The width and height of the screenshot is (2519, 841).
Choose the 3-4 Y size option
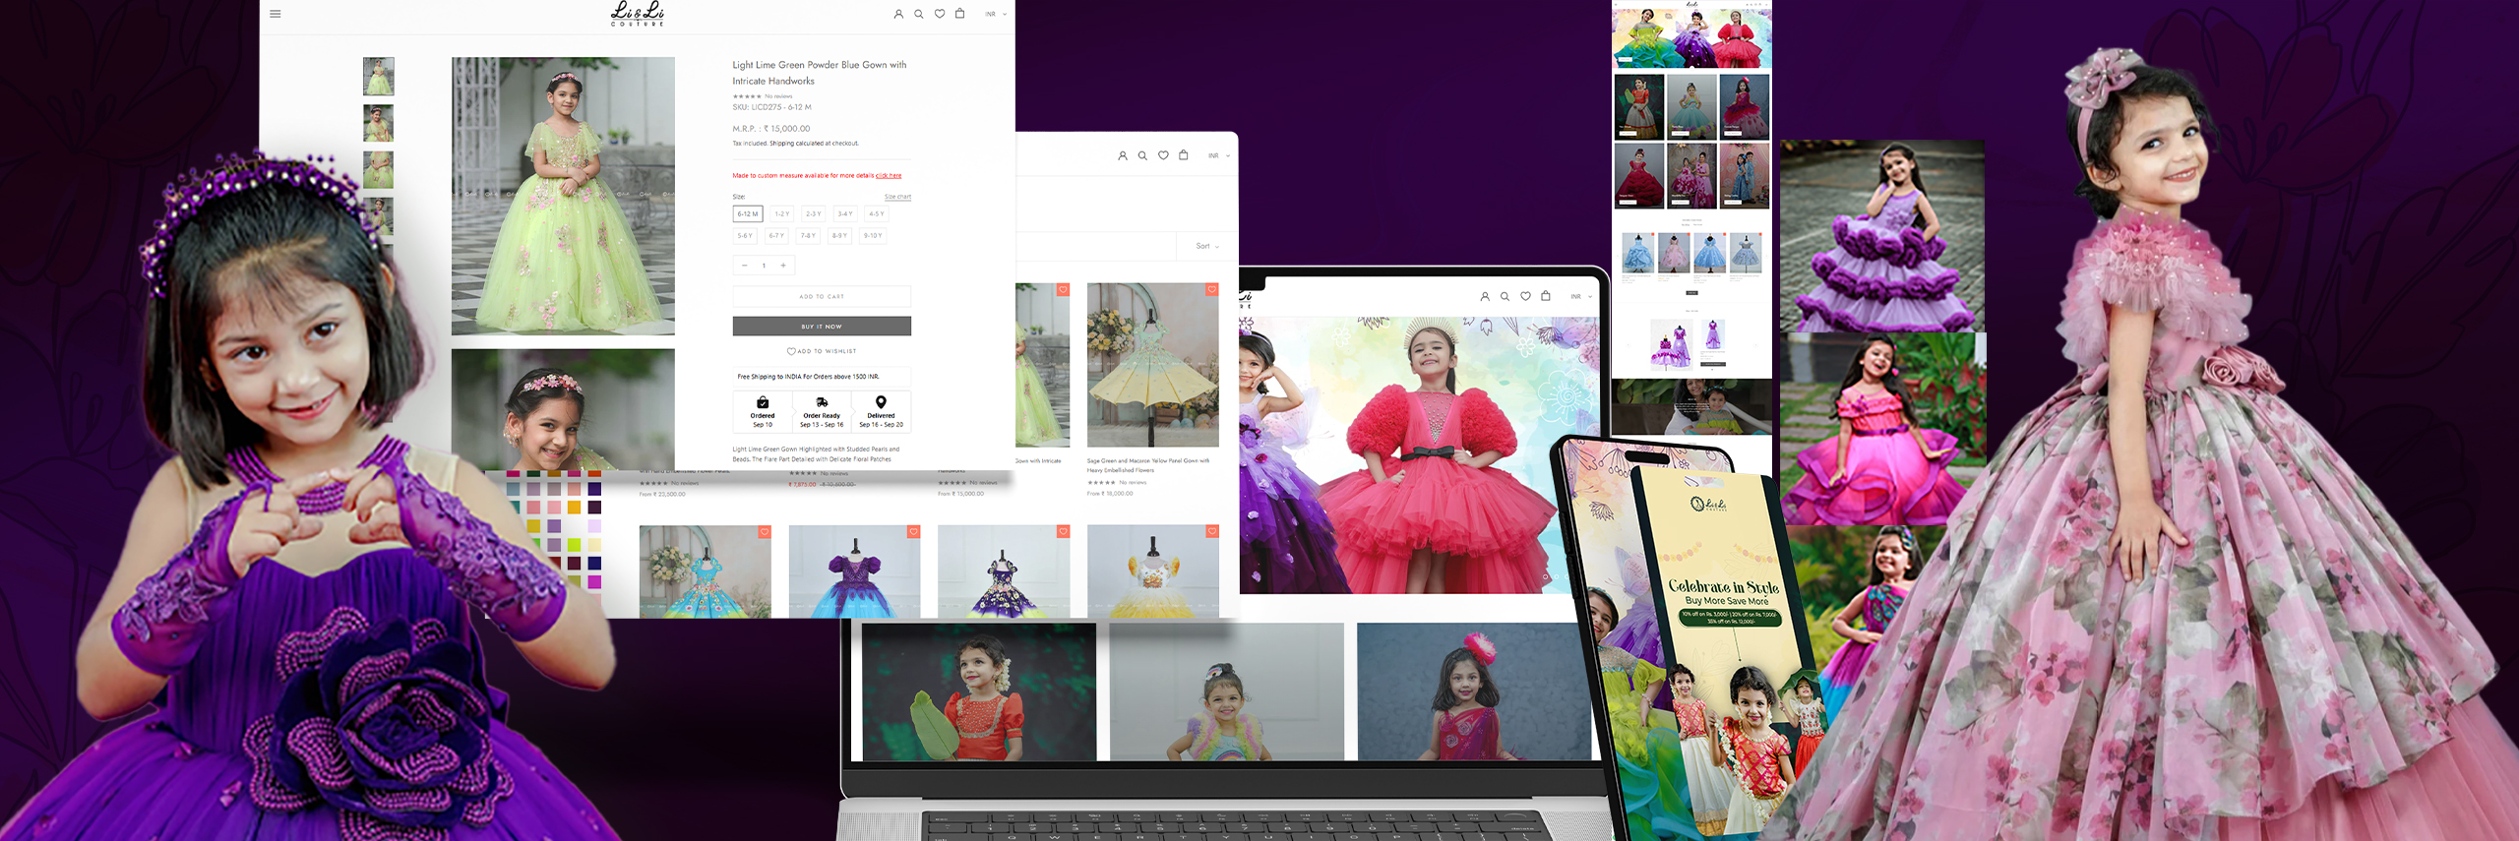(x=844, y=213)
